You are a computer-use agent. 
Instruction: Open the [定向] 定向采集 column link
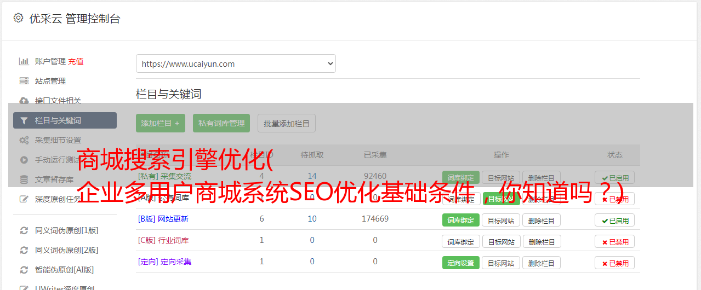165,262
